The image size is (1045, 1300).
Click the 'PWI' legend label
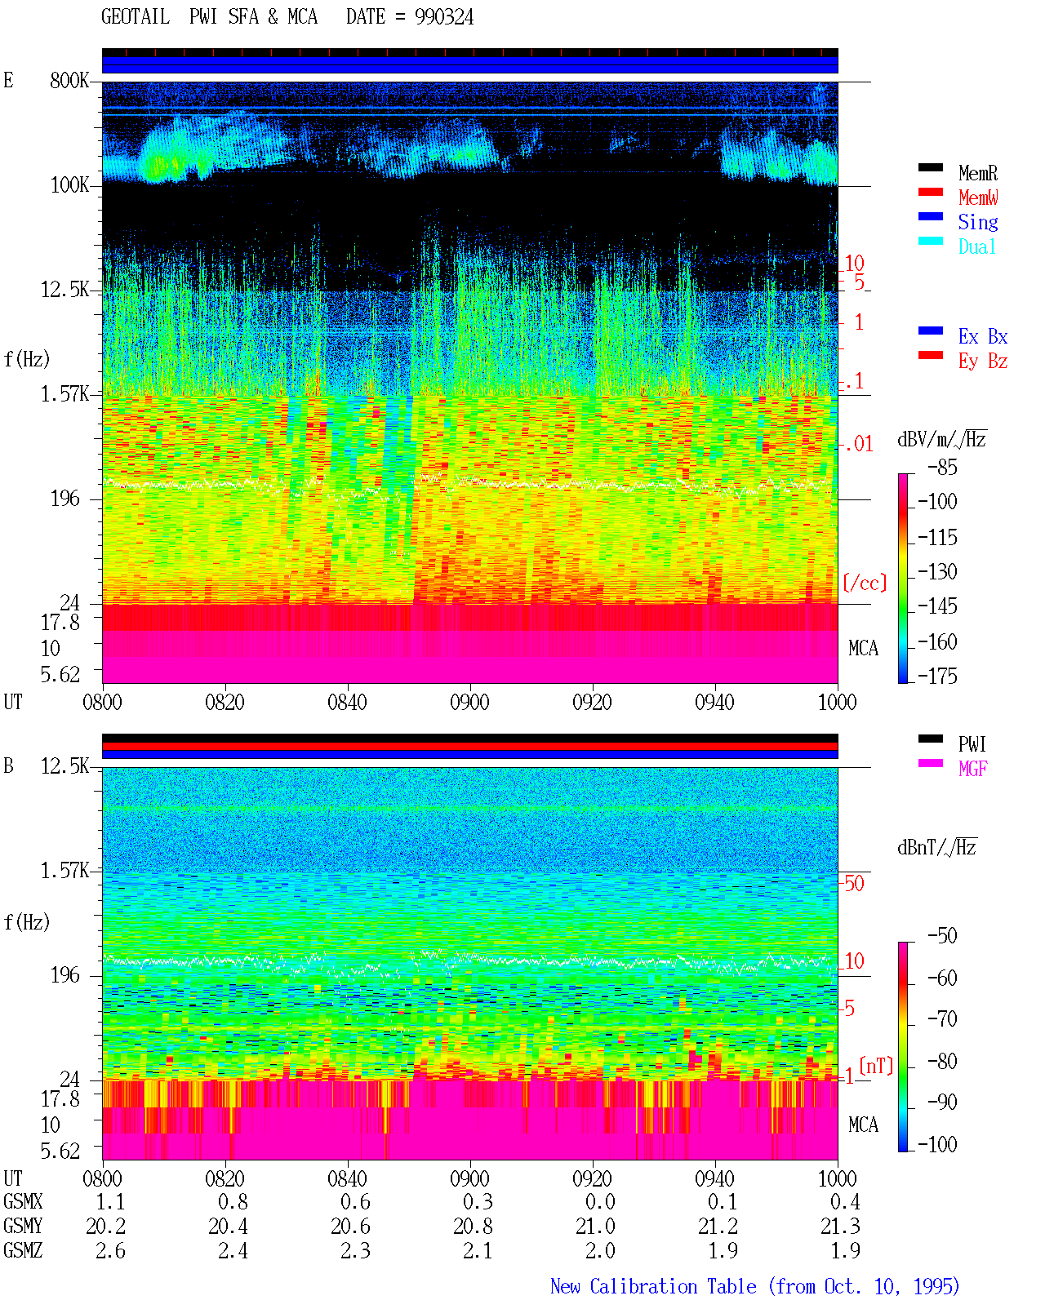tap(972, 744)
